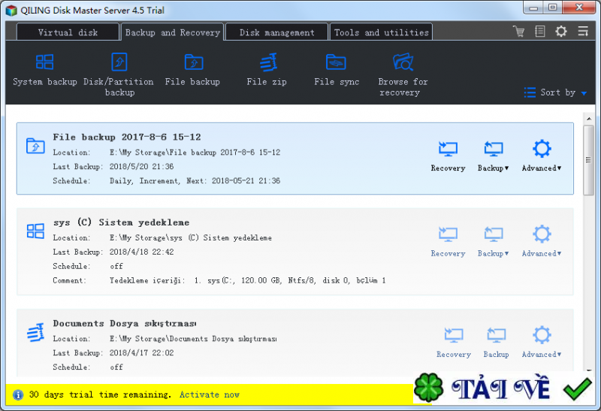
Task: Select Documents Dosya sıkıştırması zip icon
Action: 35,332
